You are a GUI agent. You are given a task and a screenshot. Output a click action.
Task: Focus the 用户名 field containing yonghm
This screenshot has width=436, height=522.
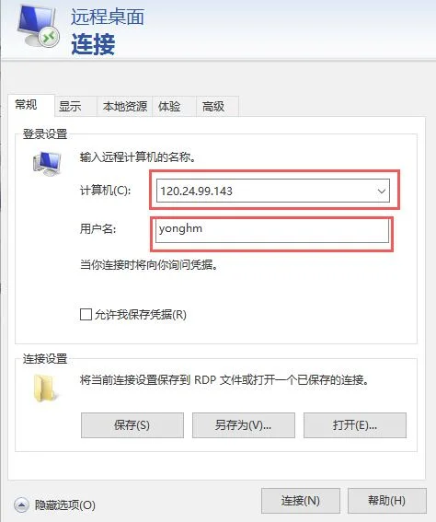(x=272, y=232)
